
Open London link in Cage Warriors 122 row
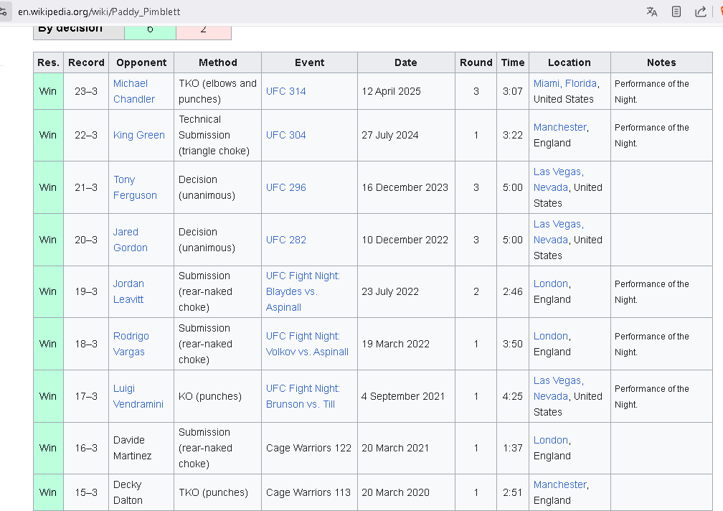551,440
